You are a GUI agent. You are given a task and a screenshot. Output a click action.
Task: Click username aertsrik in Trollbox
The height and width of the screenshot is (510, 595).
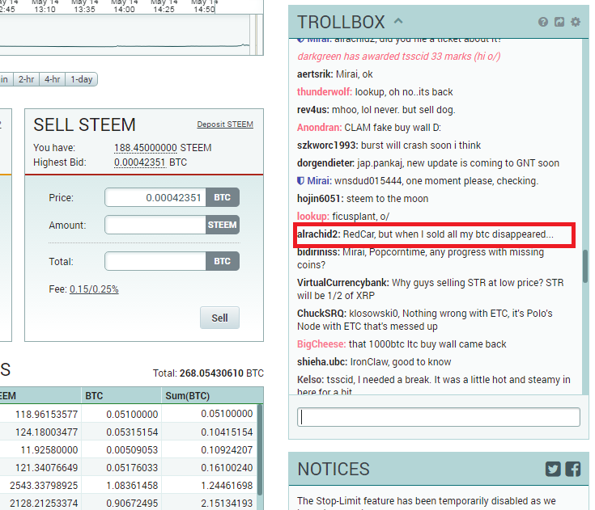tap(315, 74)
